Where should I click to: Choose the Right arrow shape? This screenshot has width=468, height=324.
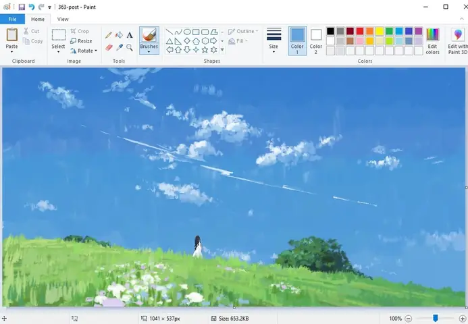coord(214,41)
